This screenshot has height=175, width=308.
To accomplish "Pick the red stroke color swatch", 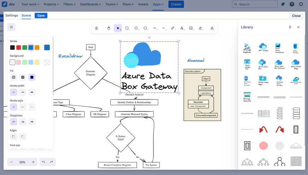I will [18, 48].
